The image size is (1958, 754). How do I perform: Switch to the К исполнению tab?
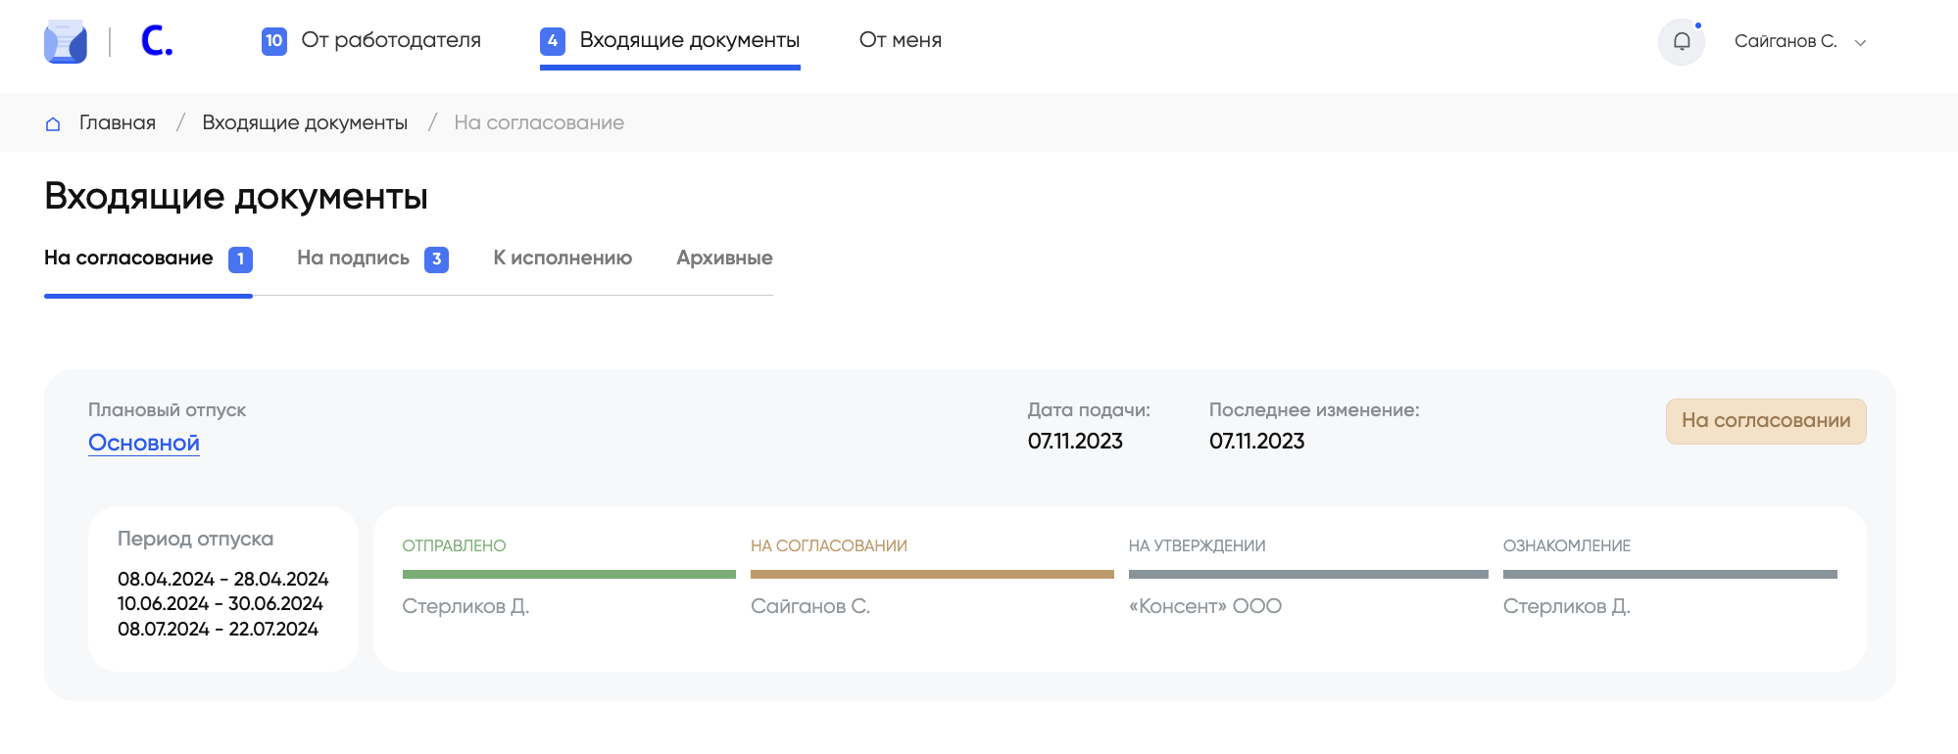[563, 259]
